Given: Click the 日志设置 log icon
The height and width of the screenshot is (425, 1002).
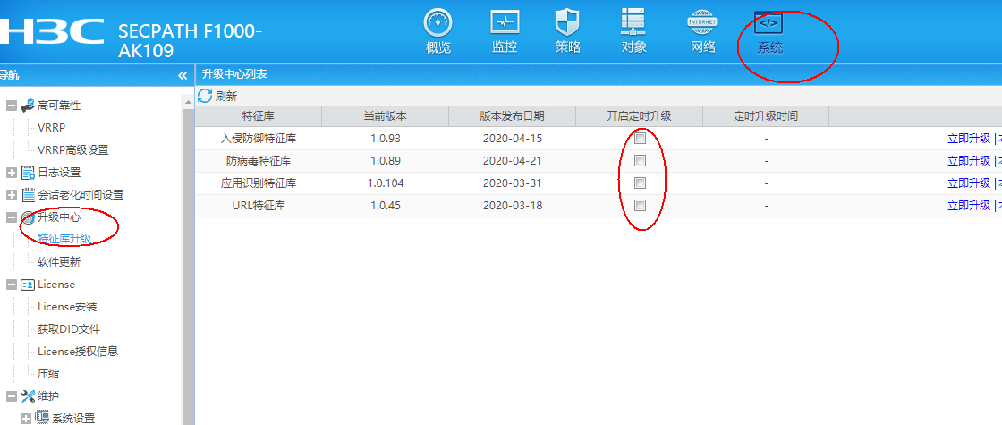Looking at the screenshot, I should coord(28,173).
